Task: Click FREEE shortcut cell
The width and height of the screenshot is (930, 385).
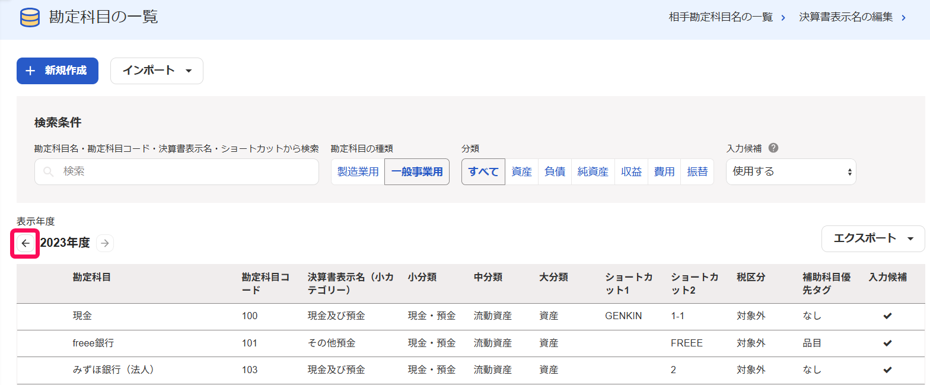Action: 687,343
